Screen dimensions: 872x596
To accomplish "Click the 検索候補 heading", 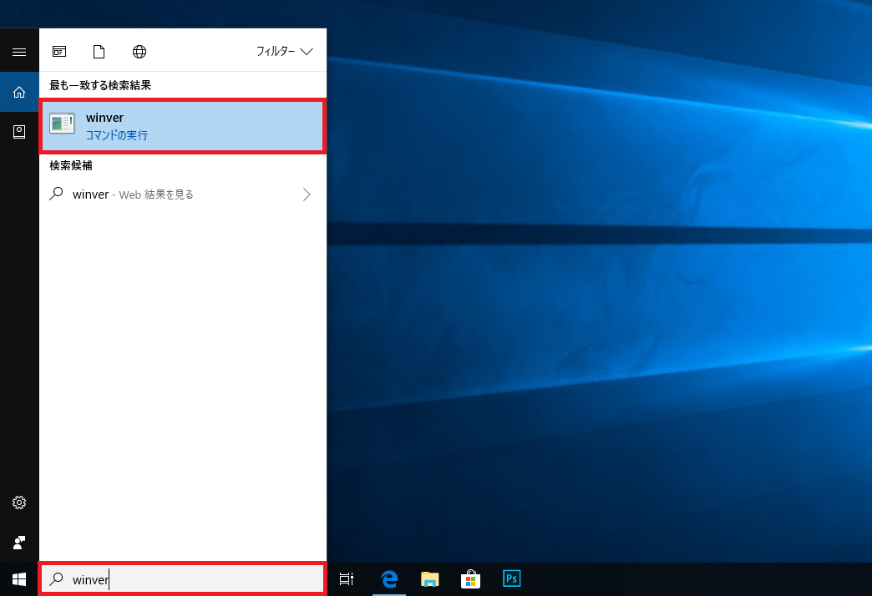I will tap(71, 165).
